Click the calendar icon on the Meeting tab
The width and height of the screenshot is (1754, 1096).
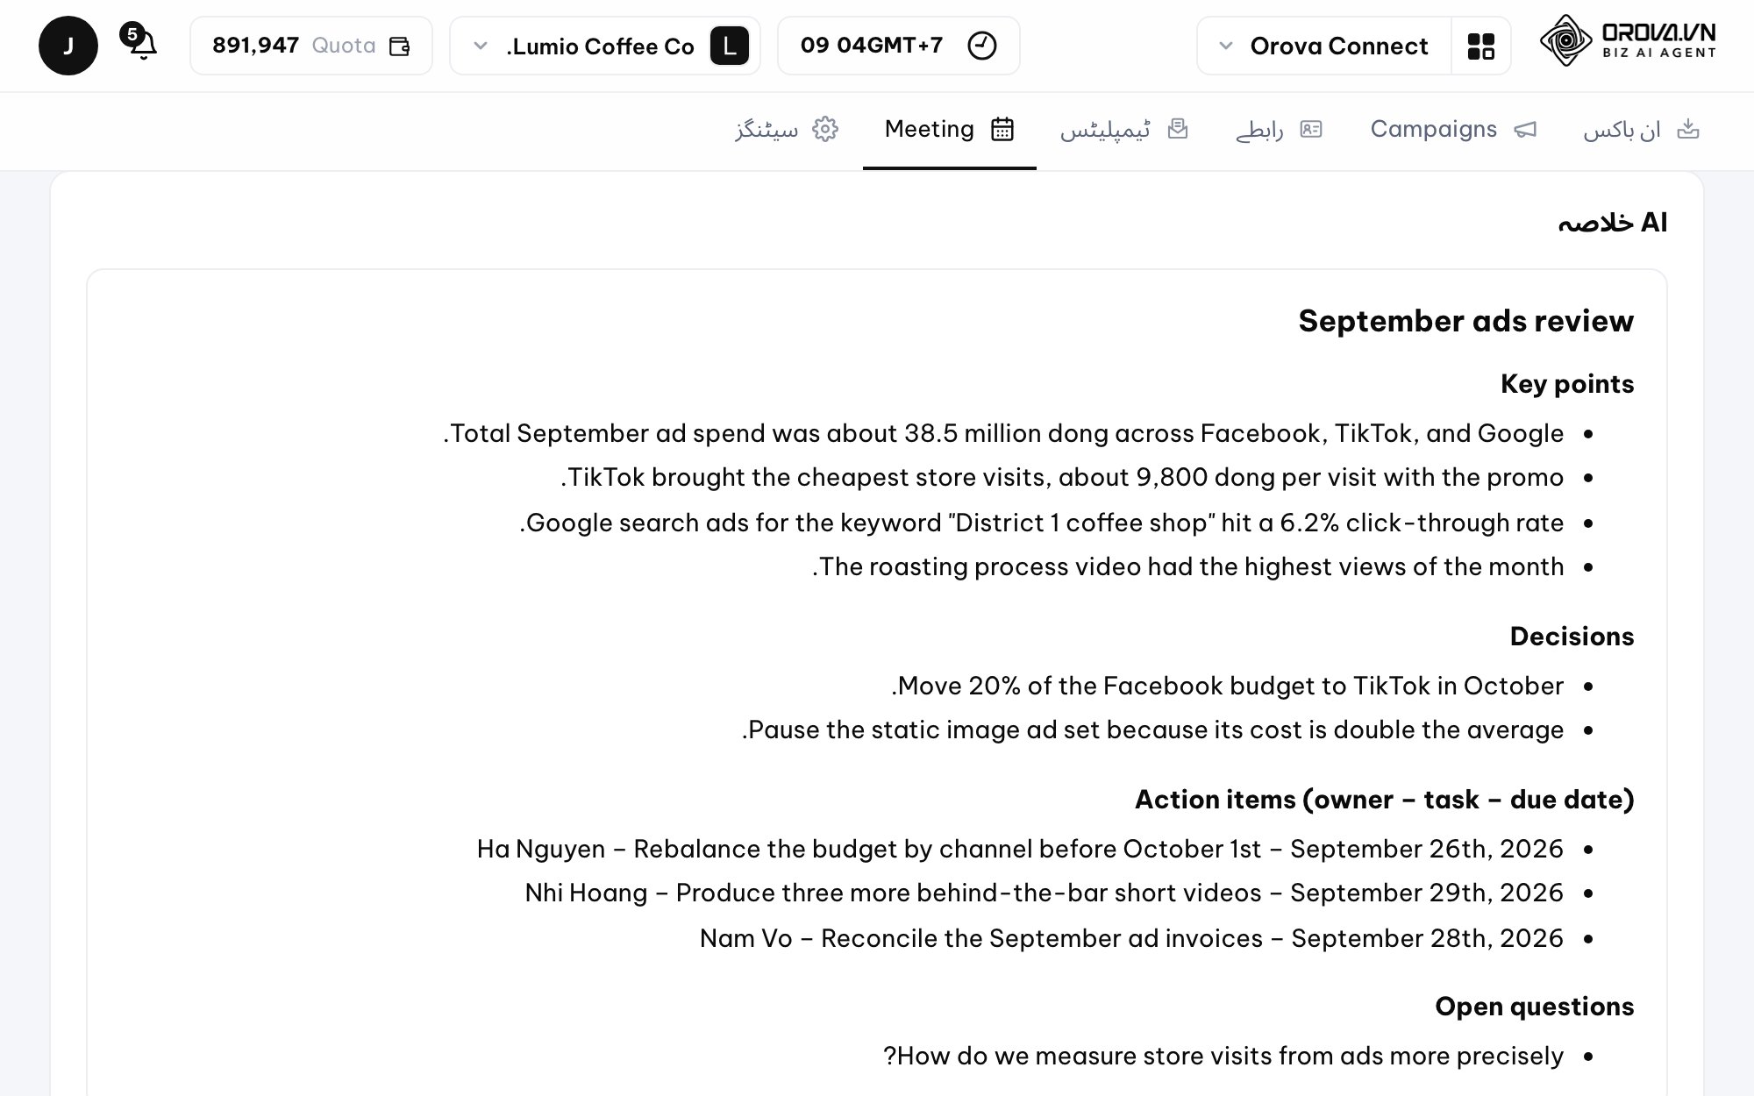[1002, 129]
